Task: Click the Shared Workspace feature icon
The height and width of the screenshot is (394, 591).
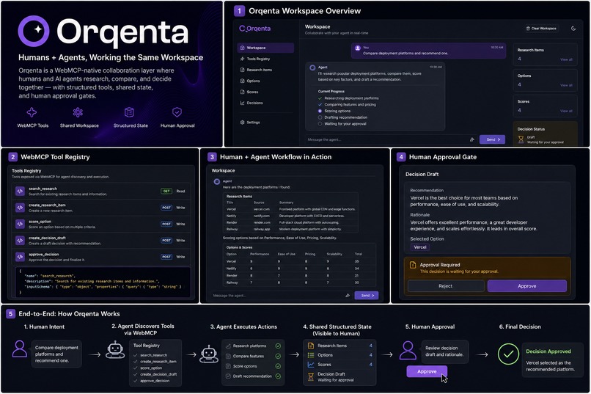Action: pyautogui.click(x=78, y=112)
